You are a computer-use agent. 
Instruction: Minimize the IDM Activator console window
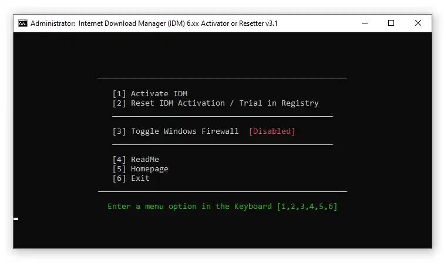pos(365,23)
